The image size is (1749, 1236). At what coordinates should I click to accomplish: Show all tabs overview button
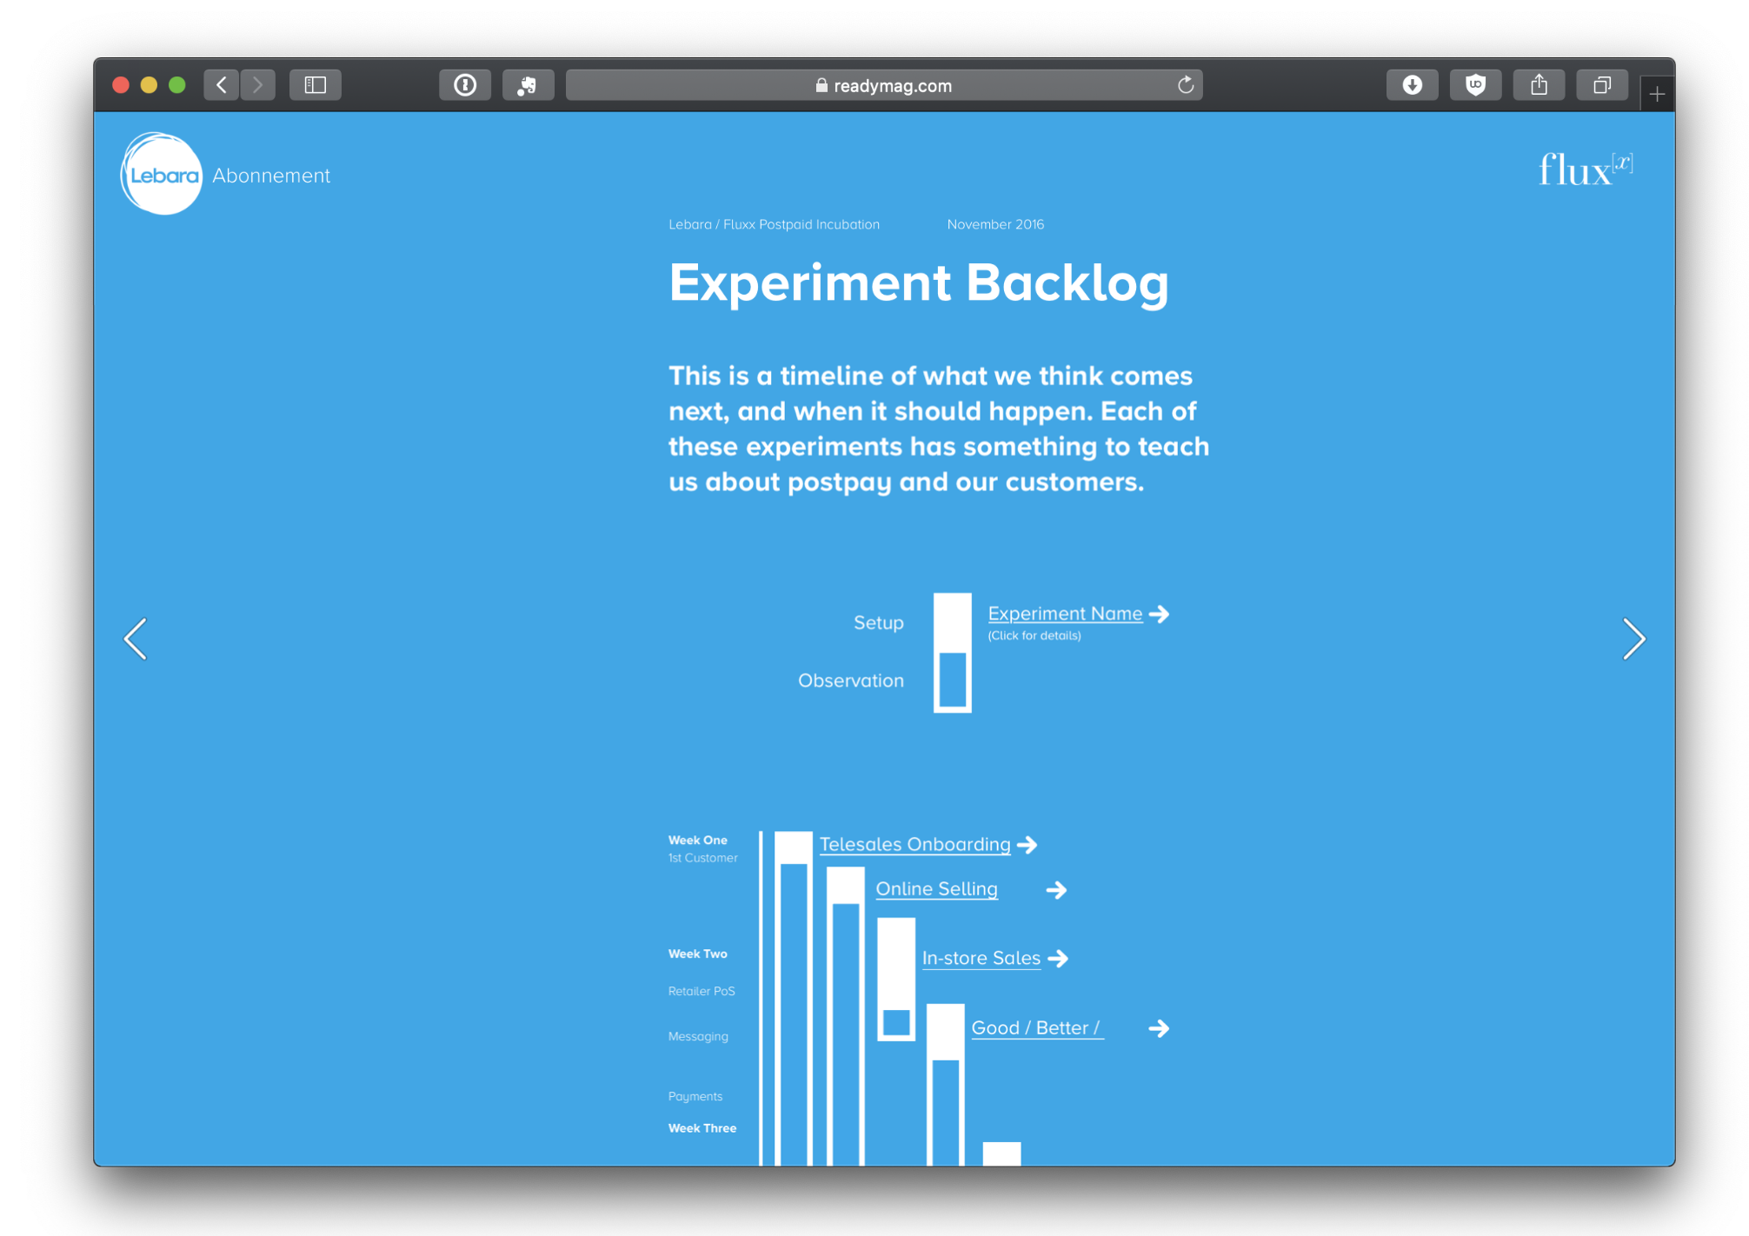coord(1601,85)
